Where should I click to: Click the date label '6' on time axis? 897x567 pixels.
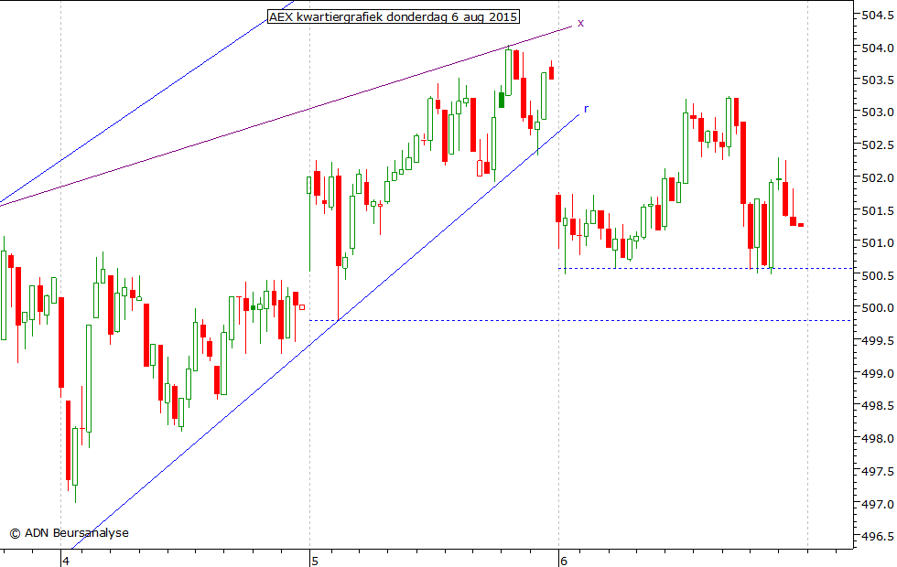pyautogui.click(x=564, y=561)
